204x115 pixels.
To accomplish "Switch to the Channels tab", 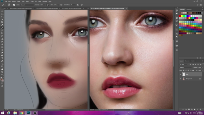I will [187, 61].
